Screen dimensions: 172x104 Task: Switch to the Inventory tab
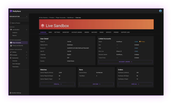[x=66, y=32]
